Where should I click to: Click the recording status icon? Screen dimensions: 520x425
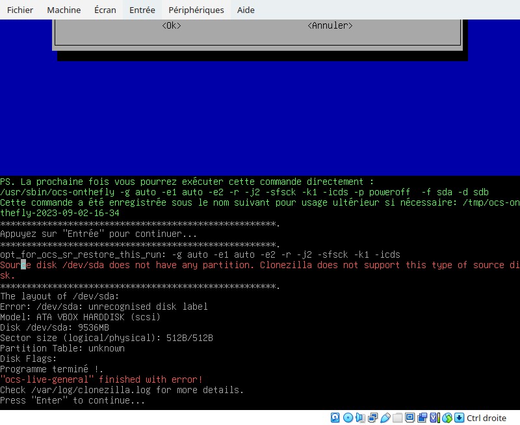tap(422, 418)
